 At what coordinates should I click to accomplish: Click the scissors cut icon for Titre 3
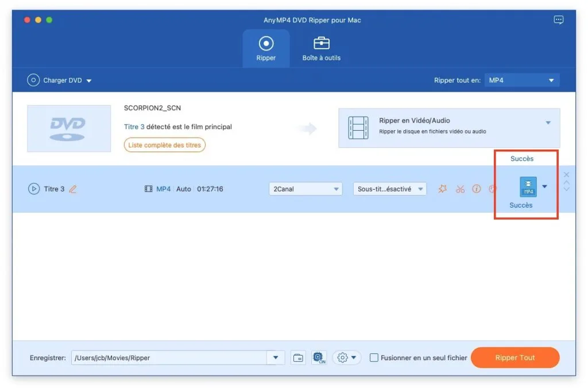point(460,189)
